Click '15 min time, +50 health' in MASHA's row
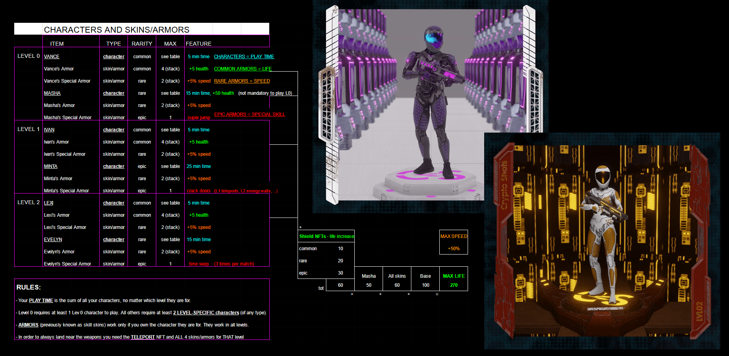Screen dimensions: 729x356 (x=210, y=93)
